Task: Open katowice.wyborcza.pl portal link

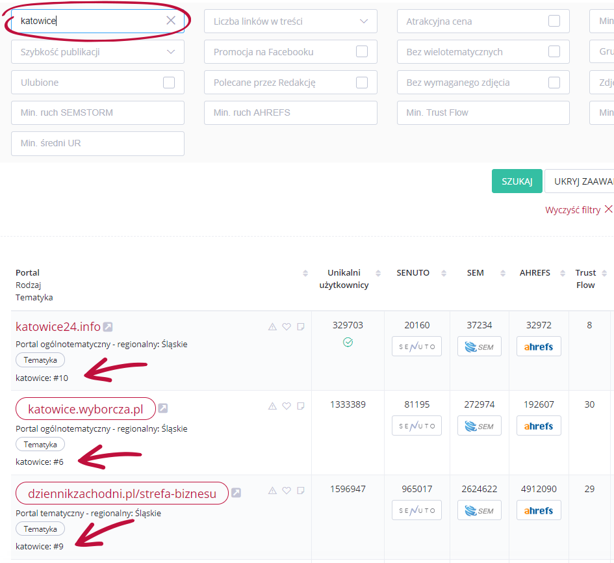Action: (85, 409)
